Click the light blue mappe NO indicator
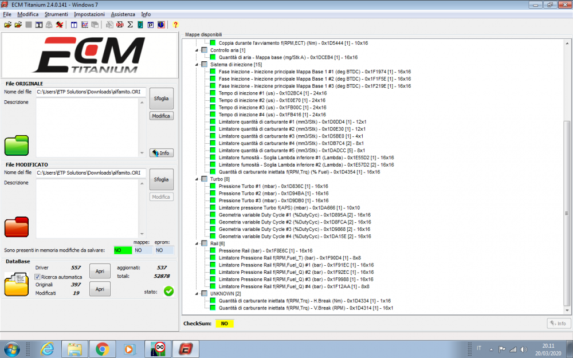 [143, 250]
